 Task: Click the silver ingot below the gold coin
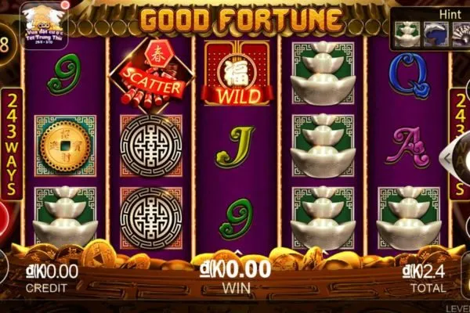click(65, 216)
